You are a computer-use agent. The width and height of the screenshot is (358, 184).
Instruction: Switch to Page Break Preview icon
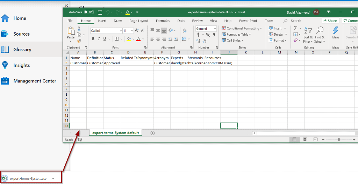pyautogui.click(x=316, y=140)
